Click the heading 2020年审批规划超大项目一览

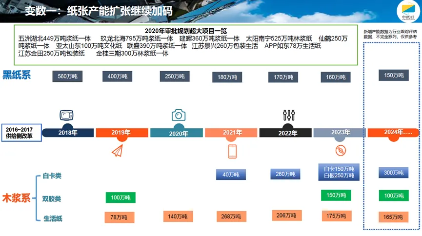186,31
